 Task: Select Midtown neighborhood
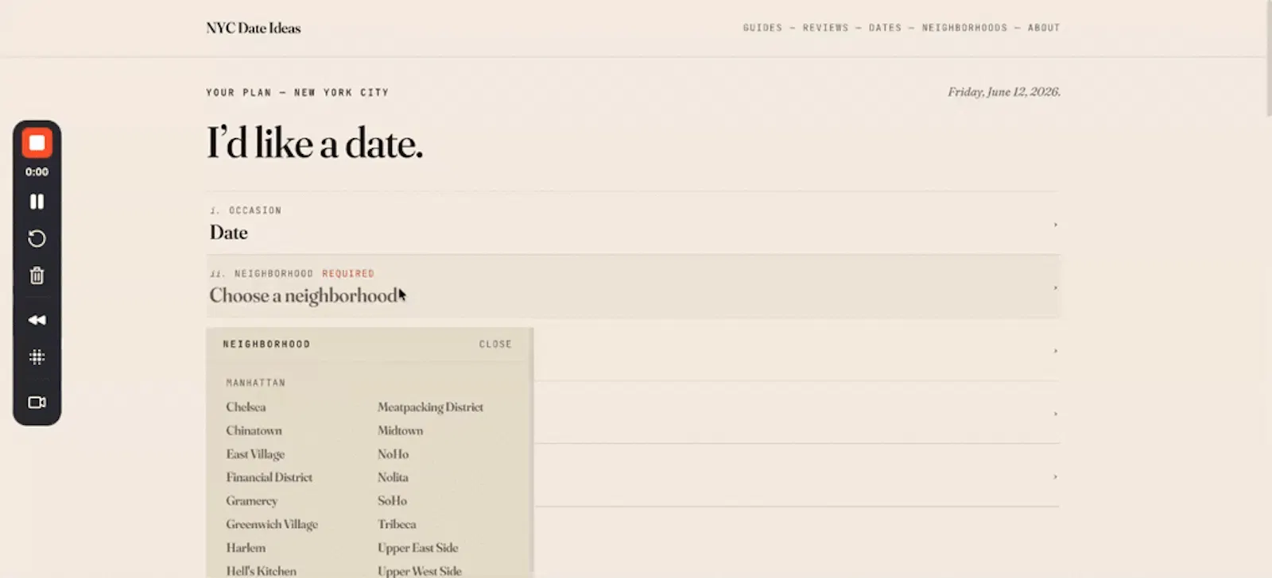click(x=400, y=430)
